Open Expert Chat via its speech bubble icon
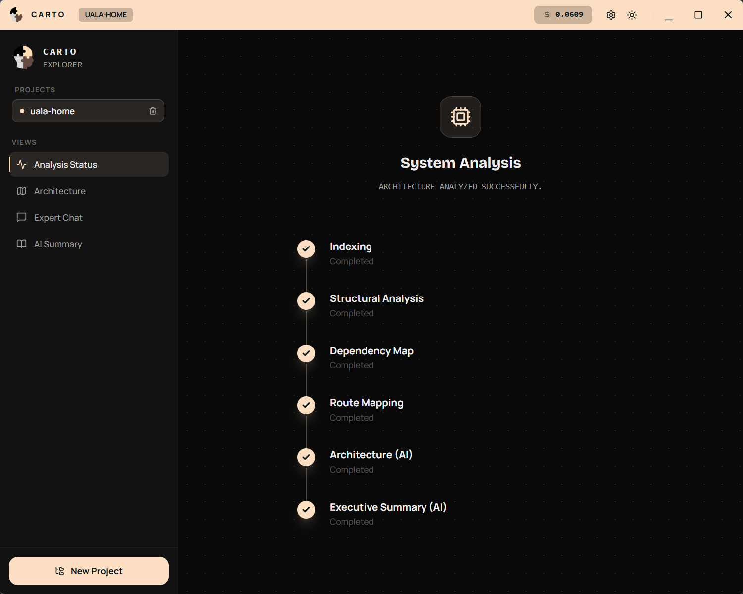The image size is (743, 594). click(21, 217)
